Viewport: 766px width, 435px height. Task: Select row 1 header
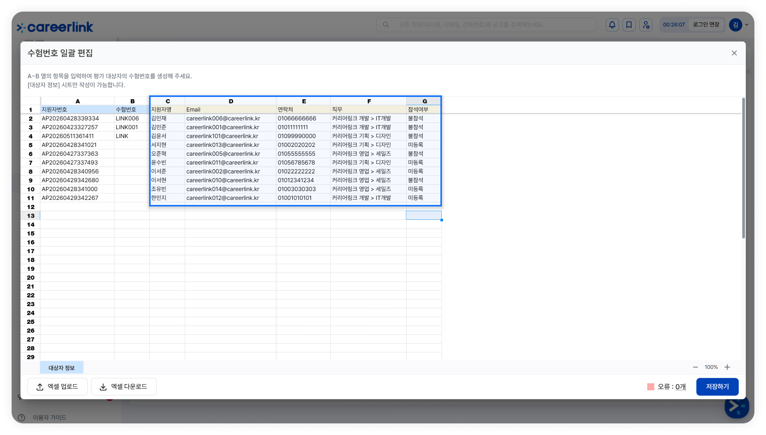click(30, 110)
